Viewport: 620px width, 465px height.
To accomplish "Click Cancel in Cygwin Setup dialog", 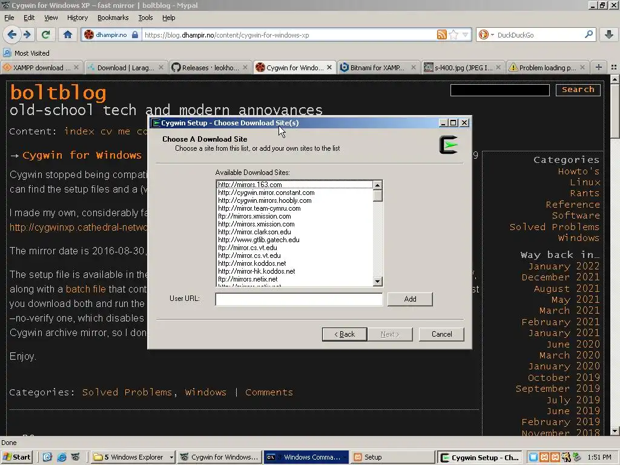I will pos(441,334).
